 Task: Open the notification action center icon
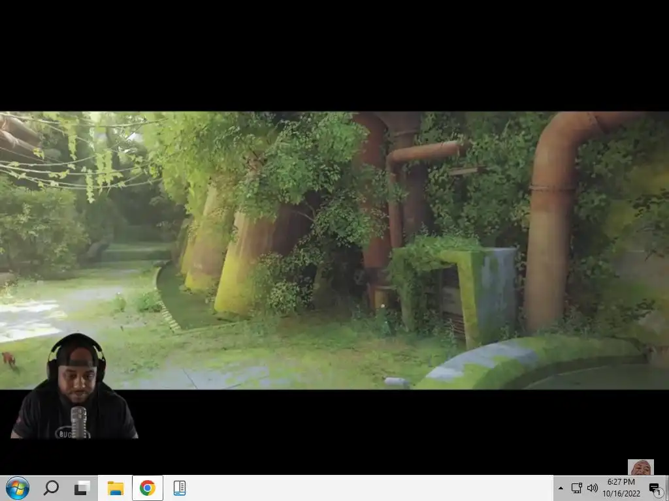(655, 489)
